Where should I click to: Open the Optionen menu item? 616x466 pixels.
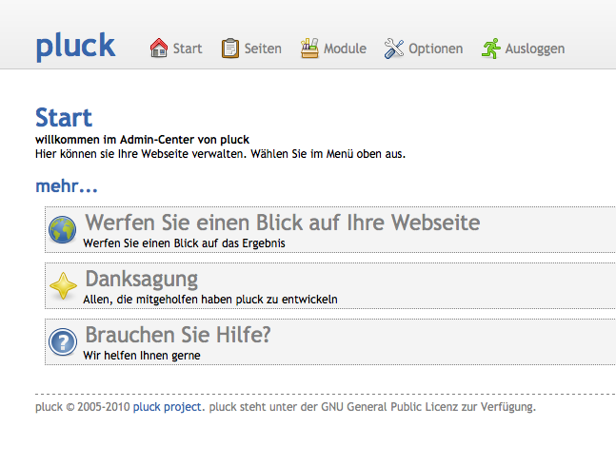tap(436, 49)
